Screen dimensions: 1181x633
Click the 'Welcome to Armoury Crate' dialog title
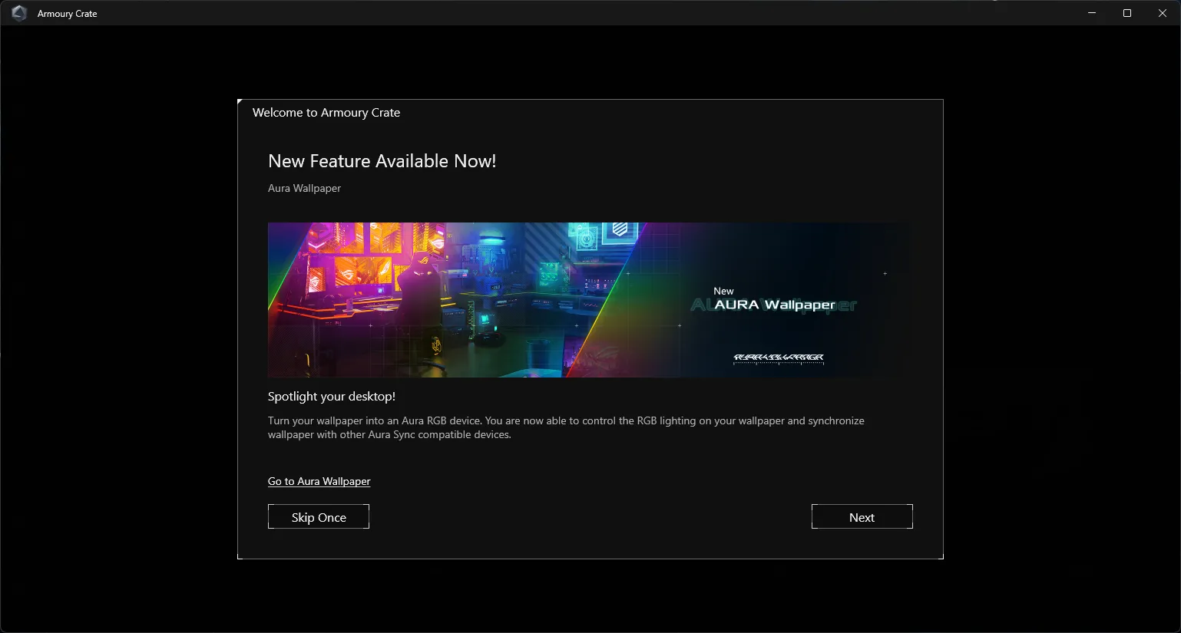(326, 113)
